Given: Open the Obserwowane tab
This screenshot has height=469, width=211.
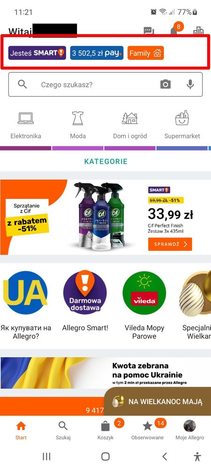Looking at the screenshot, I should [147, 430].
